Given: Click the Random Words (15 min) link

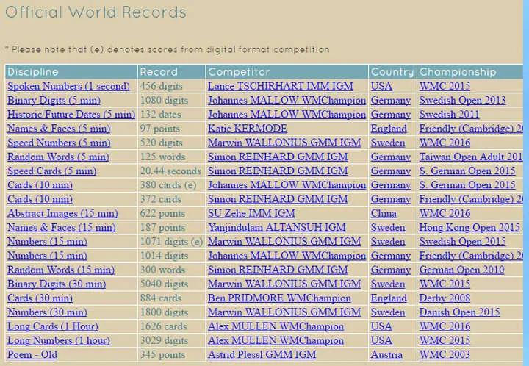Looking at the screenshot, I should (61, 270).
